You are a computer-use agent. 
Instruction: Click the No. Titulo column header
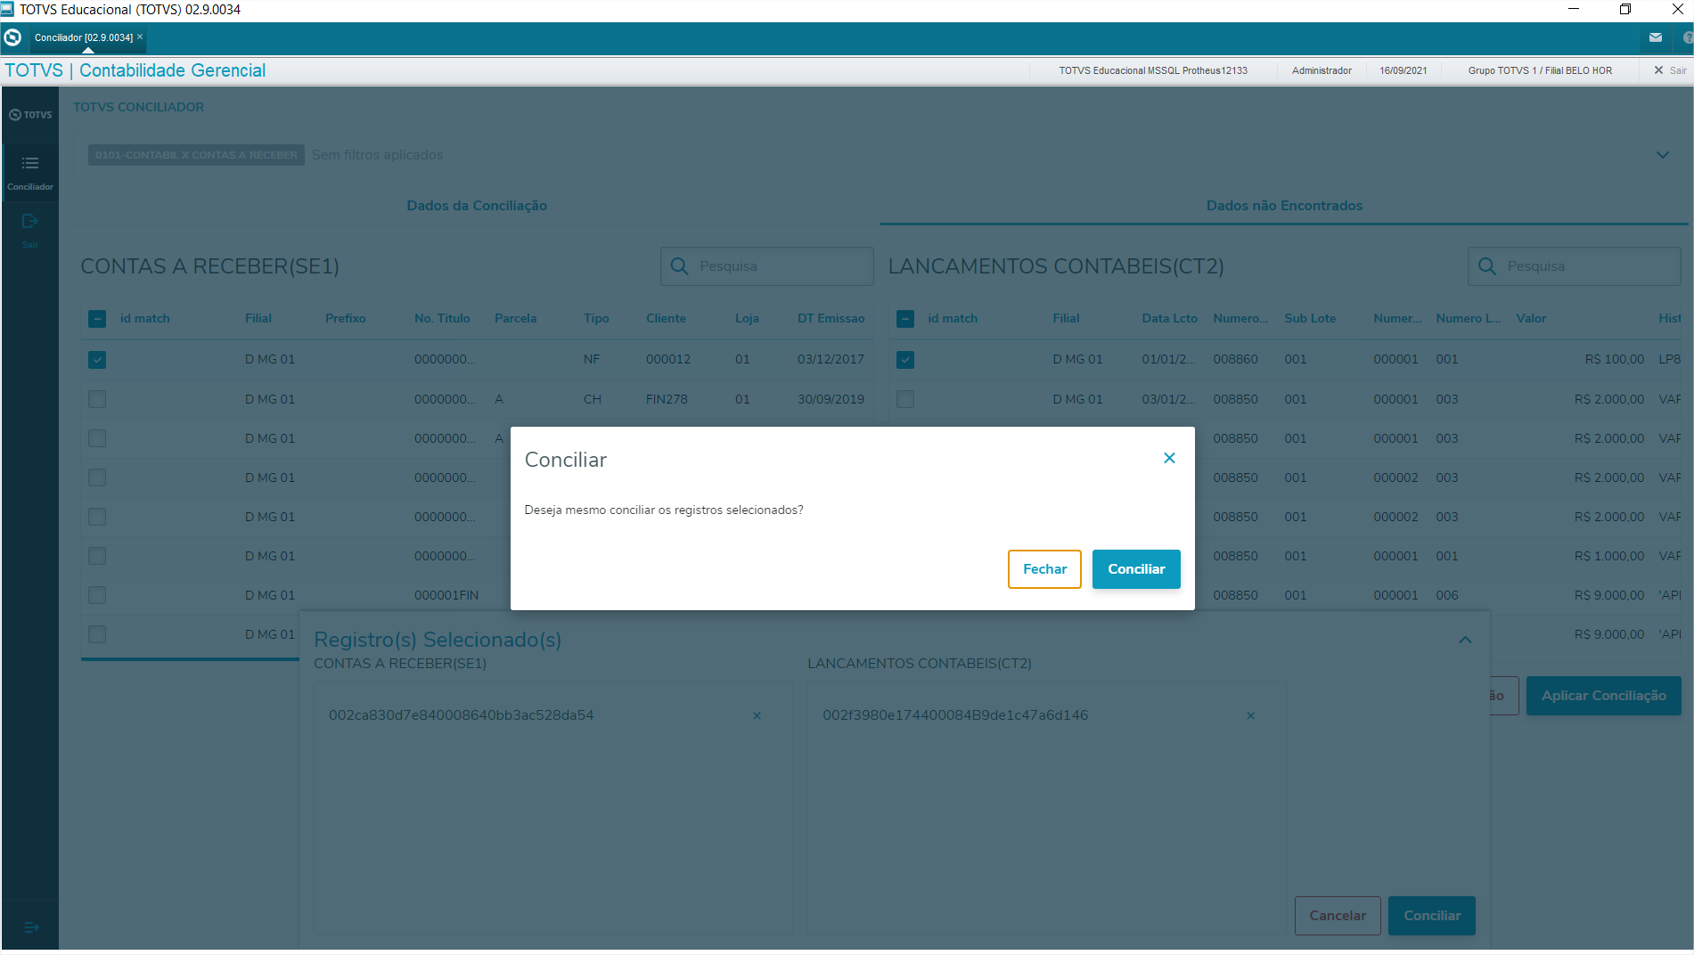click(x=442, y=318)
